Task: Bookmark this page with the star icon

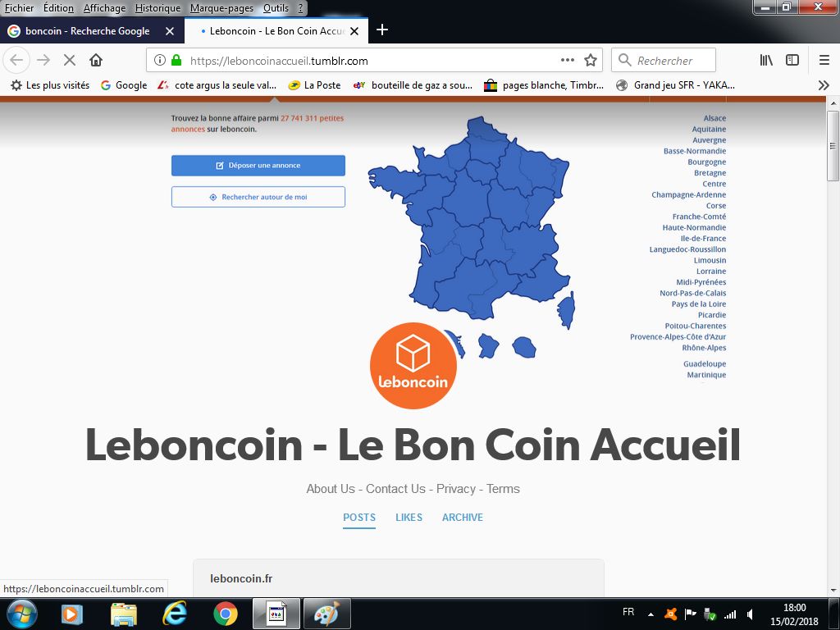Action: coord(591,60)
